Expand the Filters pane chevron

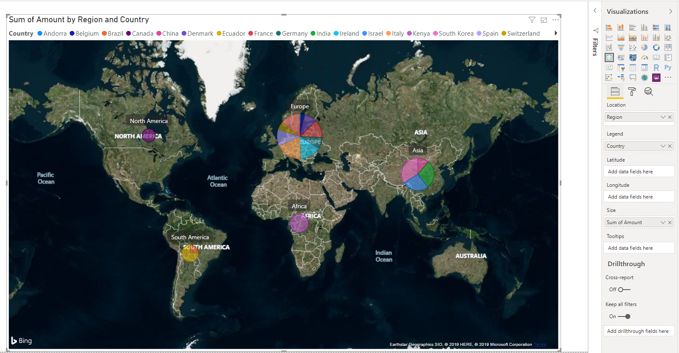point(595,10)
